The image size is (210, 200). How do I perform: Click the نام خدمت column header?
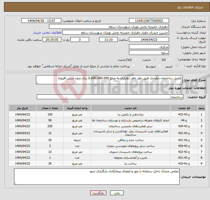(131, 108)
